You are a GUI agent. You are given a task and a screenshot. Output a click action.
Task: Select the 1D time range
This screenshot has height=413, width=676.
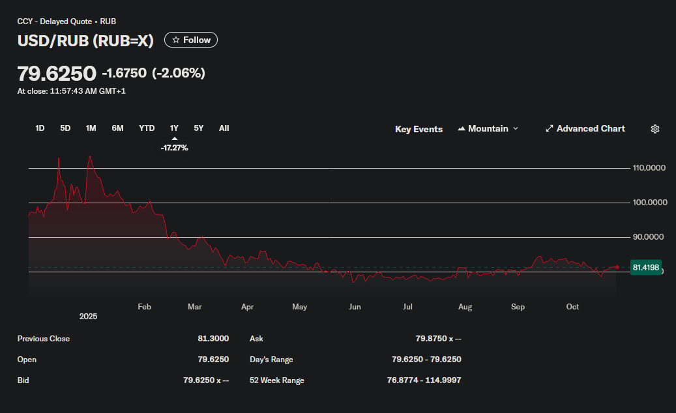coord(40,128)
